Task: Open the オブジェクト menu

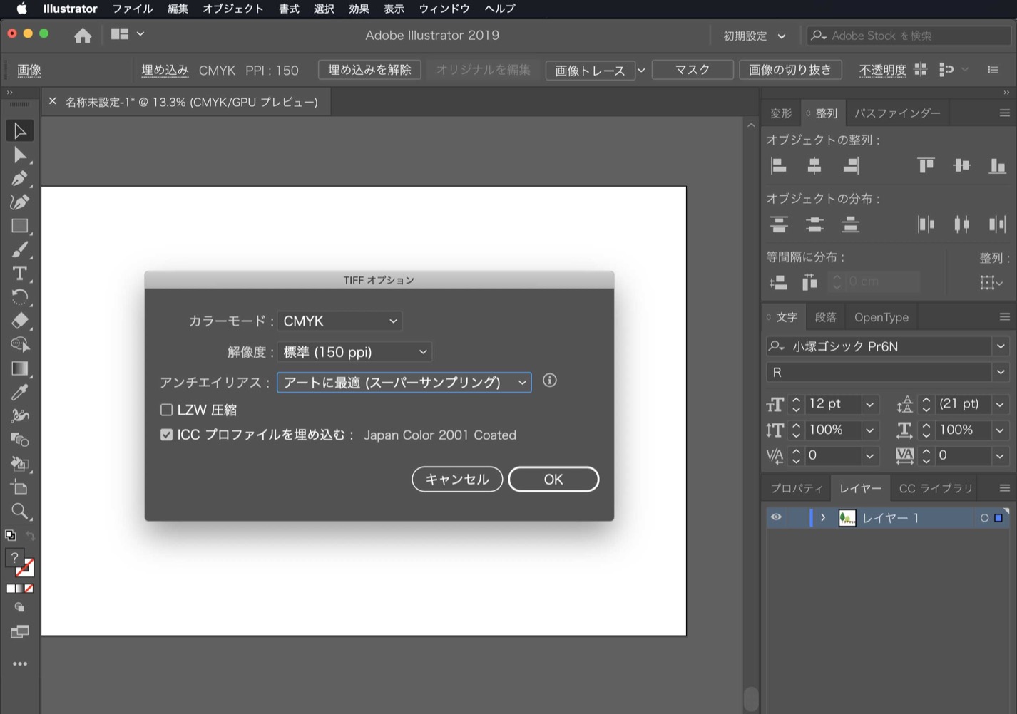Action: [x=232, y=9]
